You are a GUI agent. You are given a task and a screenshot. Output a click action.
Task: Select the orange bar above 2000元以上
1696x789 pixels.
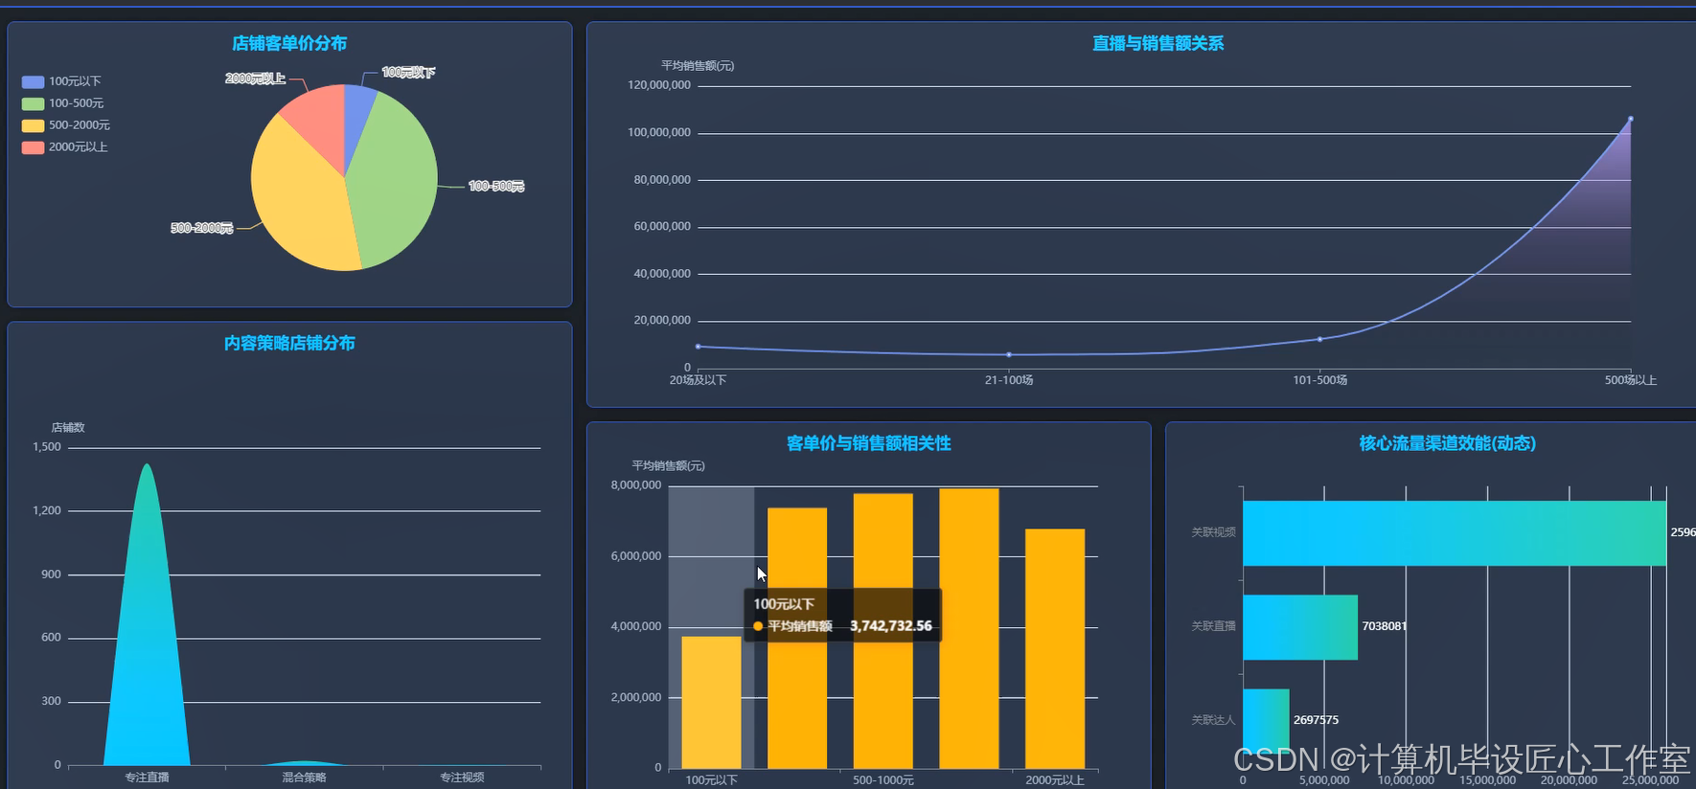(1055, 648)
